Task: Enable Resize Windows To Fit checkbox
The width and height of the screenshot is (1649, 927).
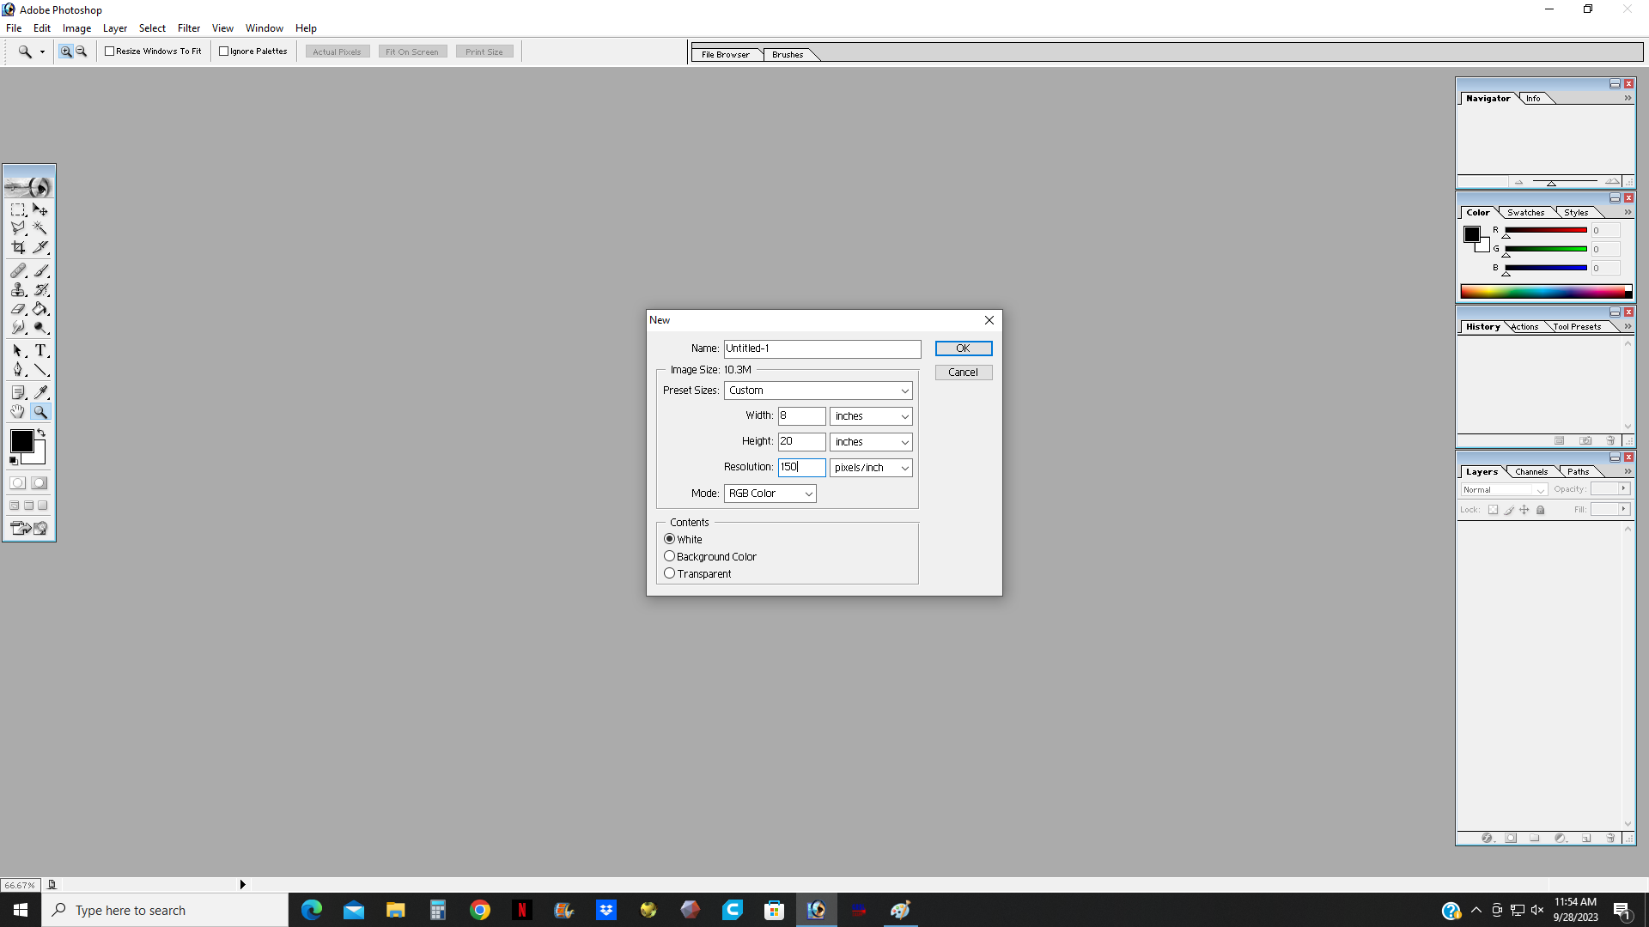Action: pos(110,51)
